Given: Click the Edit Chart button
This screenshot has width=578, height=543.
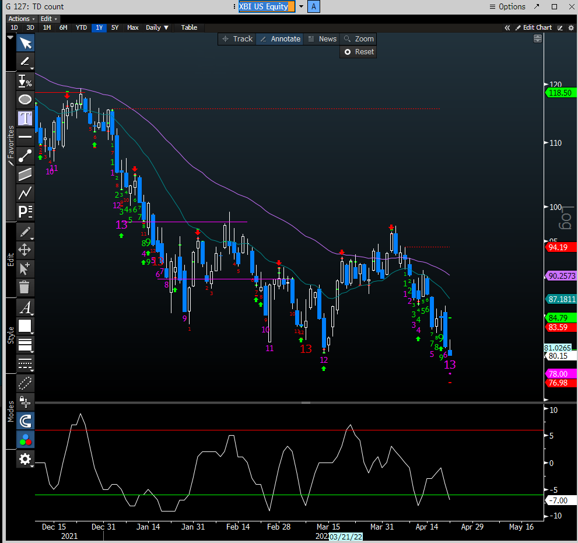Looking at the screenshot, I should [534, 27].
